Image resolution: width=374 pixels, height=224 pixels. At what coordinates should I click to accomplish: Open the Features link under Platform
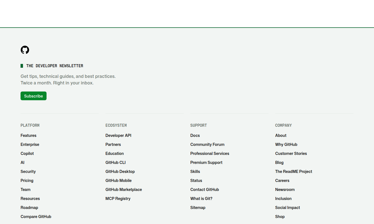28,135
